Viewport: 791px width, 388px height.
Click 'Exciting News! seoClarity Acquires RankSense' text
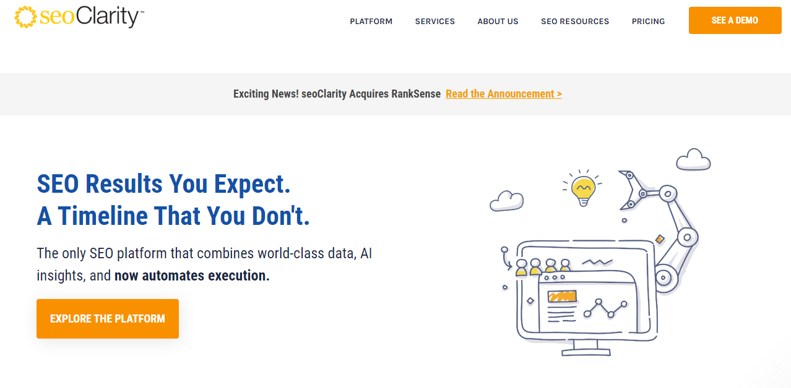pos(337,94)
